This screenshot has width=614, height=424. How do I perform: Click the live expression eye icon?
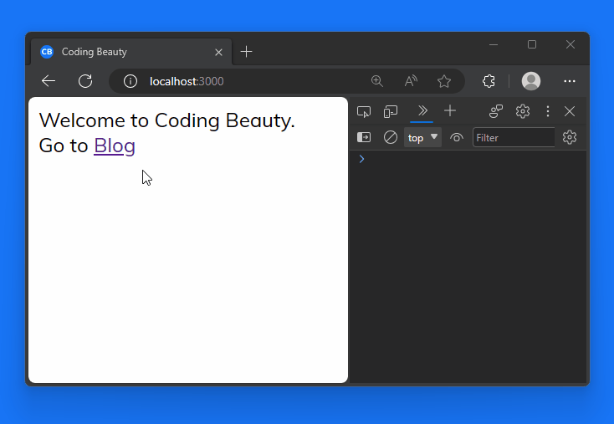(457, 138)
